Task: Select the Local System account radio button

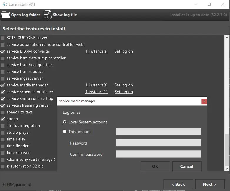Action: click(65, 122)
